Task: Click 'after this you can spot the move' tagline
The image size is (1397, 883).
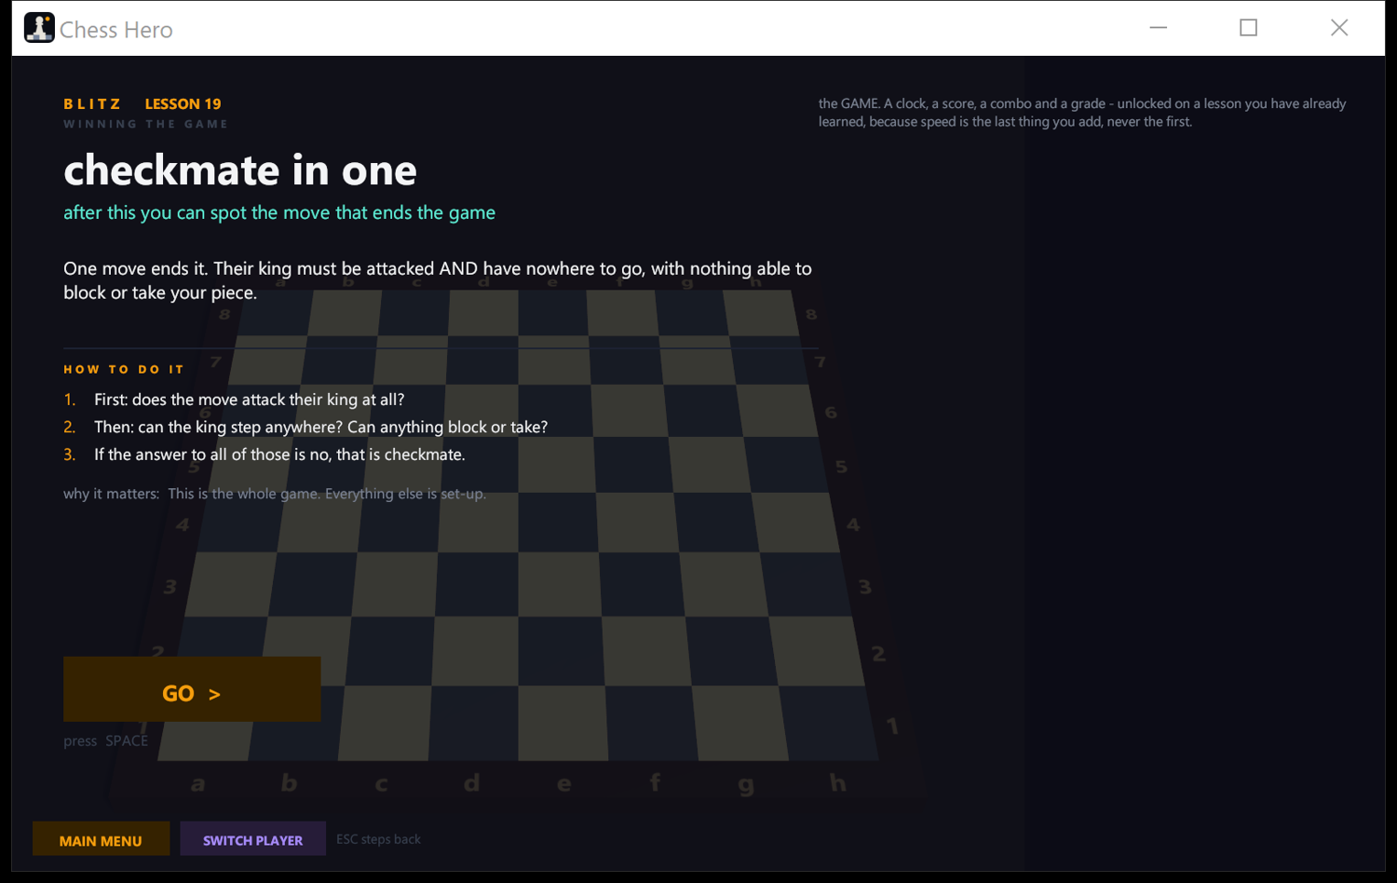Action: tap(279, 212)
